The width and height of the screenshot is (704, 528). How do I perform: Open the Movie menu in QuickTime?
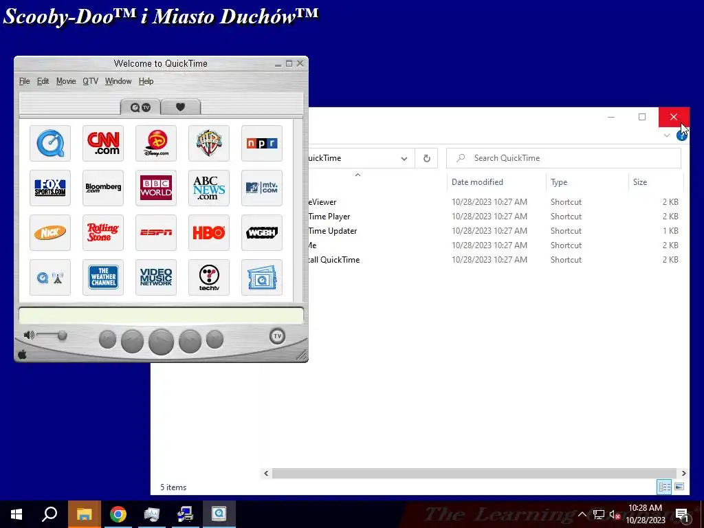coord(66,81)
